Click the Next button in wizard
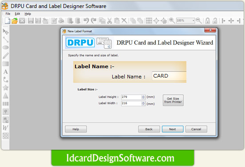This screenshot has width=245, height=167. click(x=173, y=129)
